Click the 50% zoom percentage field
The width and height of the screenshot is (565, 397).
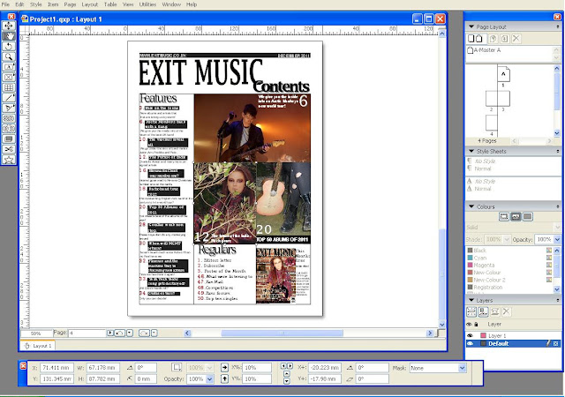[35, 333]
